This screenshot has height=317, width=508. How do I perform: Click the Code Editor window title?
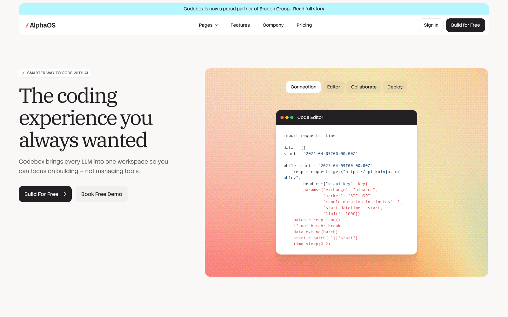tap(310, 117)
